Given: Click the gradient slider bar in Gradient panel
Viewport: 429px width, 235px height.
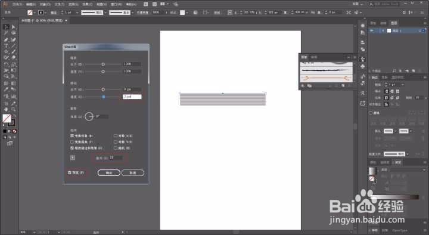Looking at the screenshot, I should [395, 197].
